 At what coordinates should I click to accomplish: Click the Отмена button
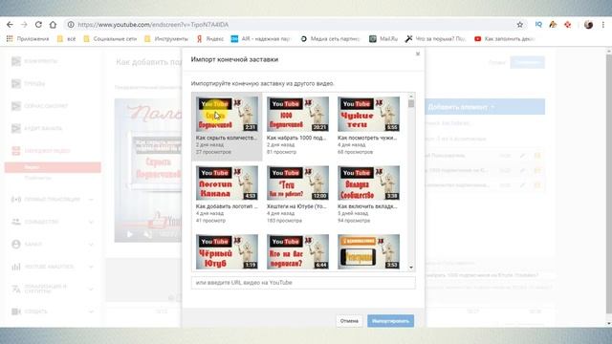349,321
